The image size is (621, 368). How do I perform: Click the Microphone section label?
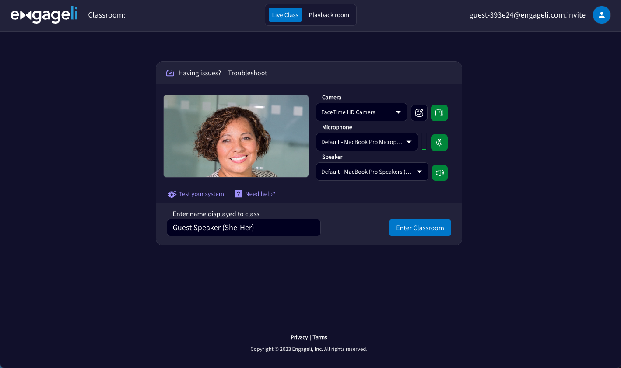pos(337,127)
